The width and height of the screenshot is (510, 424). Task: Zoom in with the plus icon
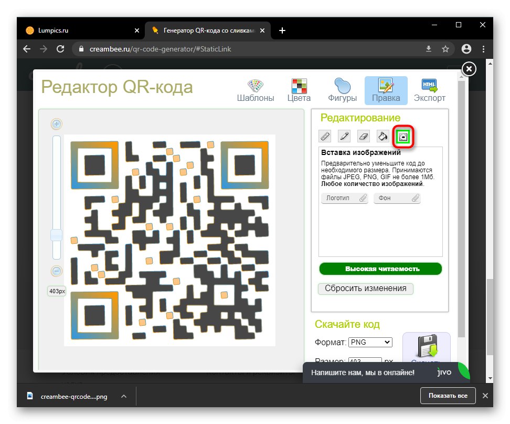(x=57, y=124)
